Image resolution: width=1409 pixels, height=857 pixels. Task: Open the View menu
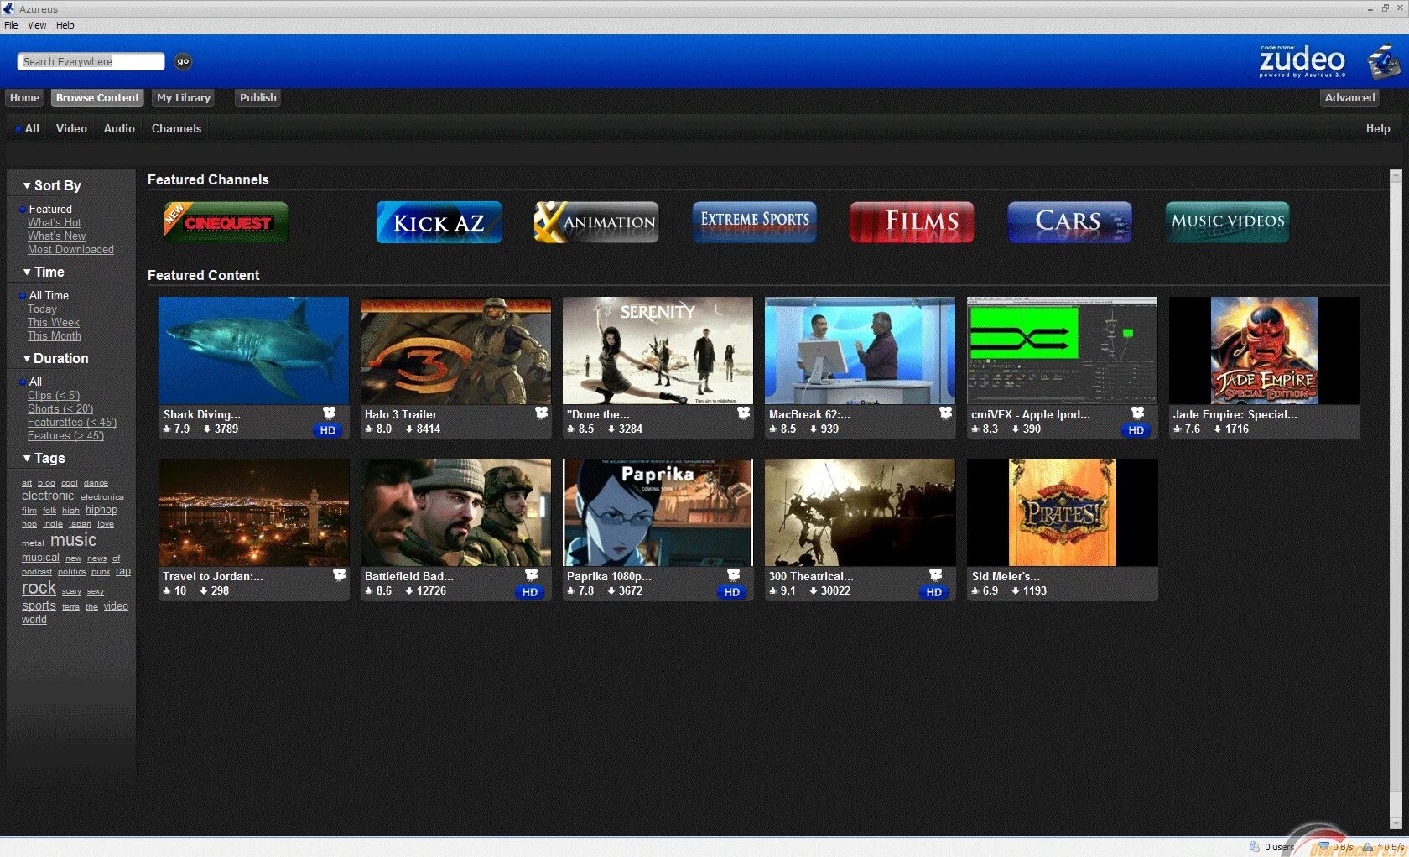click(x=37, y=25)
